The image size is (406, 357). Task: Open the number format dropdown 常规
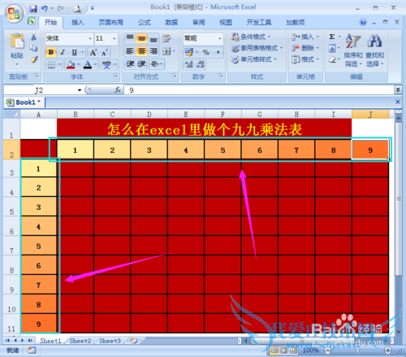pyautogui.click(x=220, y=38)
